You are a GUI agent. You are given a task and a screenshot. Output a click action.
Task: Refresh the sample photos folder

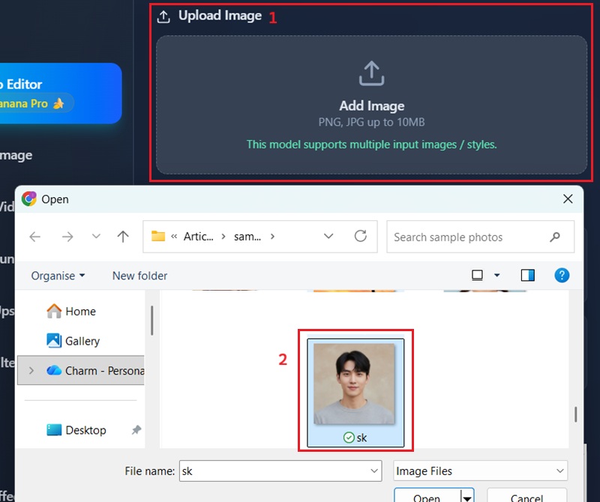point(361,236)
